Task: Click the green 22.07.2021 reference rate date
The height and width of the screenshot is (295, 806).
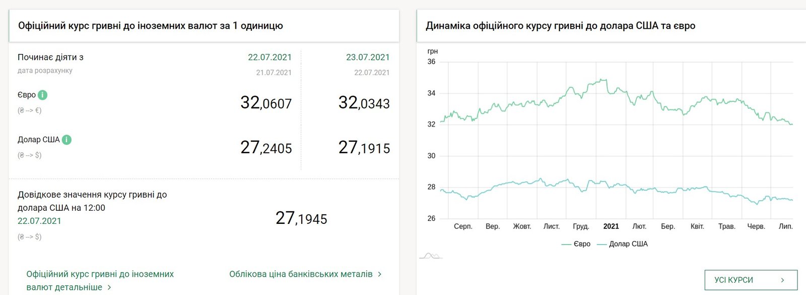Action: coord(39,221)
